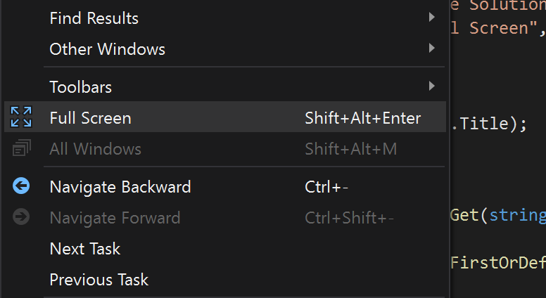Place the cursor on .Title); in the code editor
546x298 pixels.
(489, 124)
